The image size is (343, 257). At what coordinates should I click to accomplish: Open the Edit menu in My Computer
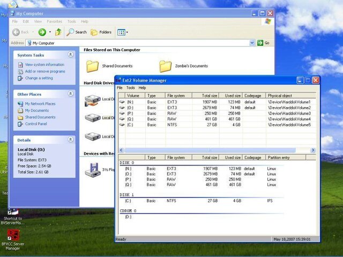(26, 21)
